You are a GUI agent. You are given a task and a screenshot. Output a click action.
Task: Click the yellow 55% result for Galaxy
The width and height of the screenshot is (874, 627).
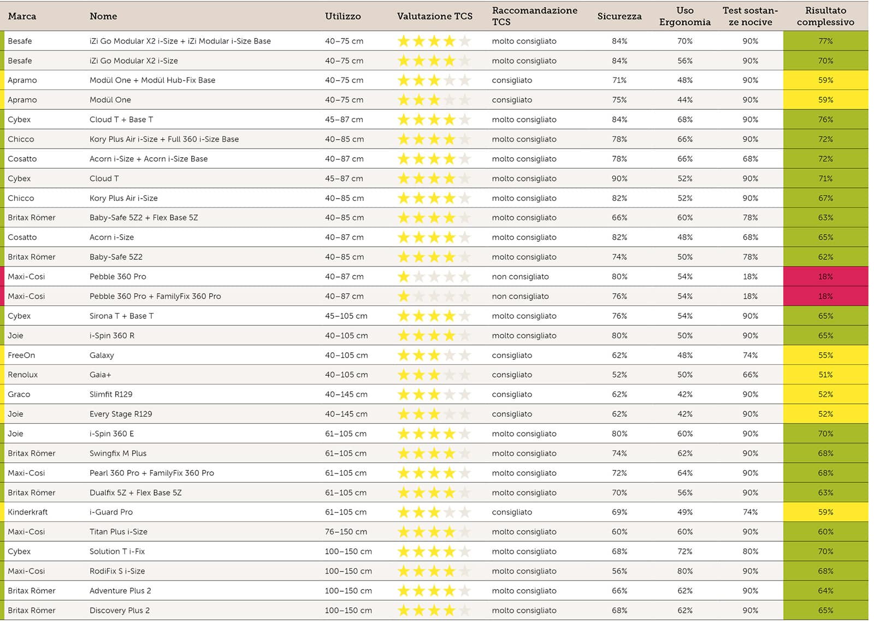click(825, 355)
